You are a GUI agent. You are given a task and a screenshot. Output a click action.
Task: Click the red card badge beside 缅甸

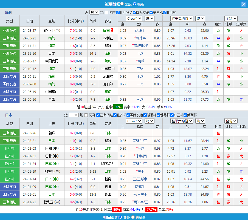(112, 30)
